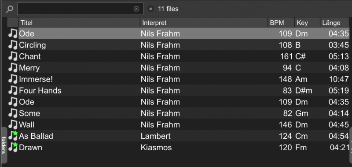This screenshot has height=167, width=352.
Task: Select the track title Some
Action: [29, 113]
